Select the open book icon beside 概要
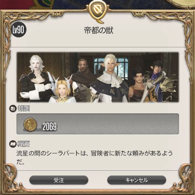This screenshot has width=195, height=195. tap(13, 144)
